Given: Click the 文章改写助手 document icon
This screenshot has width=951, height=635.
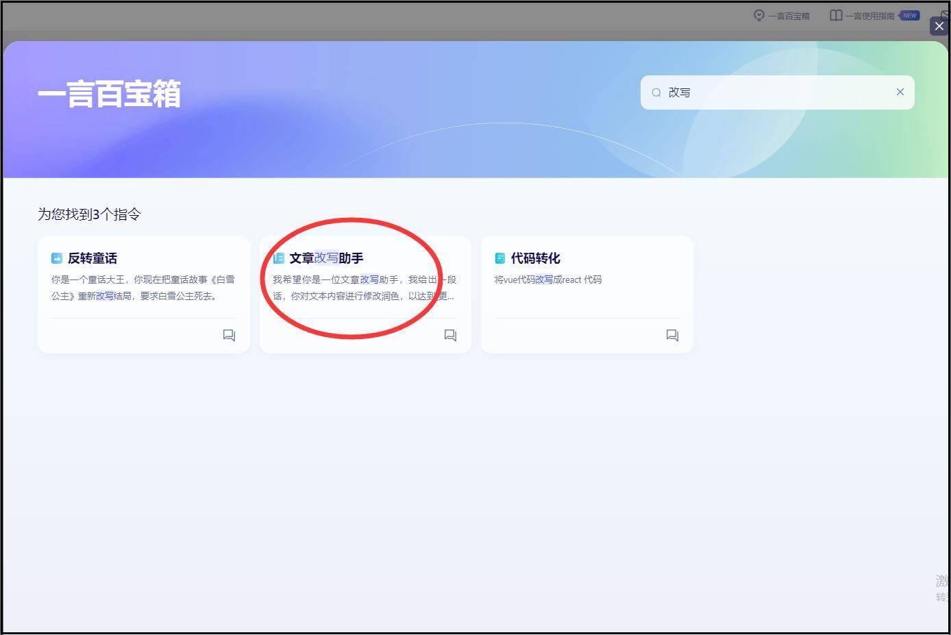Looking at the screenshot, I should pyautogui.click(x=278, y=258).
